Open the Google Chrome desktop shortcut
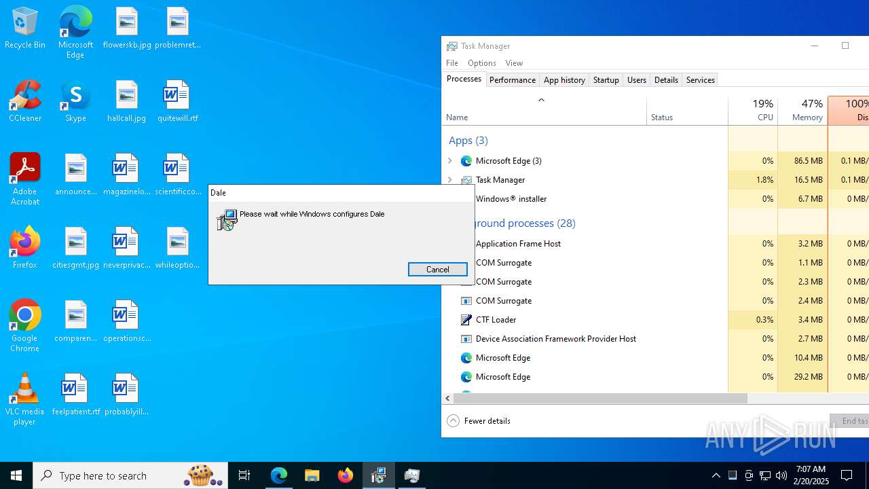Viewport: 869px width, 489px height. (25, 326)
